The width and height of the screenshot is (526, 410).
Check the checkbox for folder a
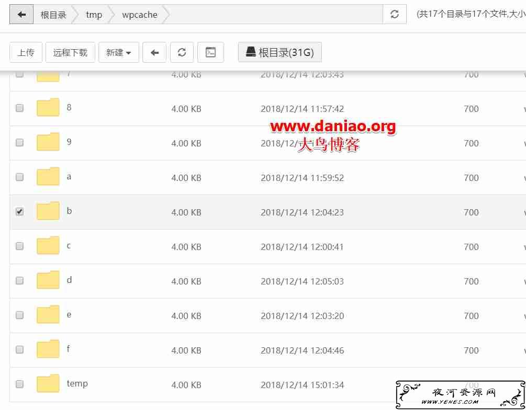tap(19, 177)
